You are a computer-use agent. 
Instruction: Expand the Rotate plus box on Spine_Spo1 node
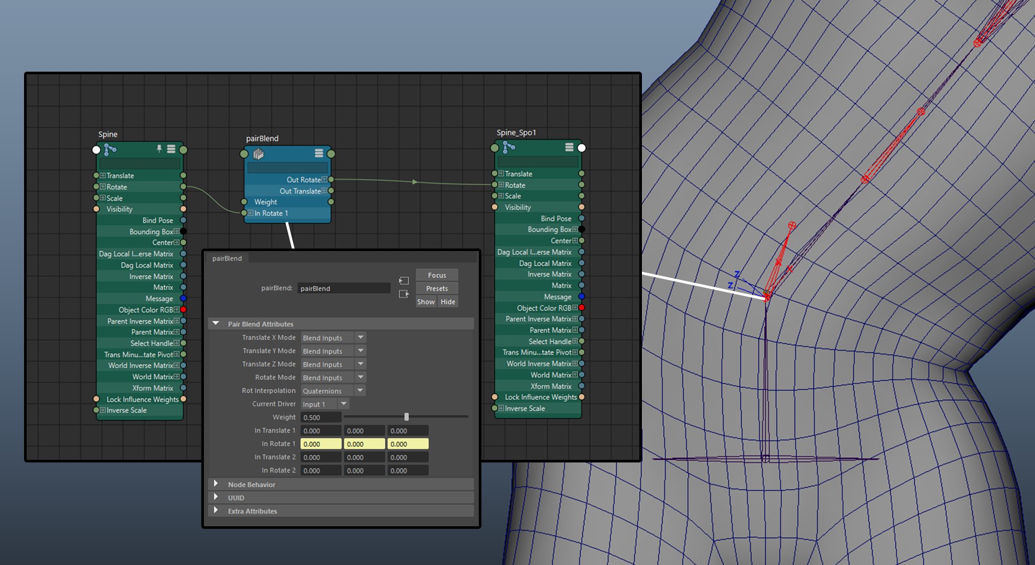pyautogui.click(x=501, y=185)
